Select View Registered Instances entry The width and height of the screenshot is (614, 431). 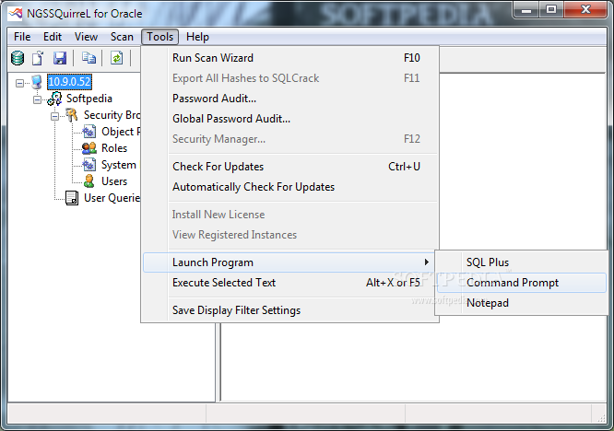coord(290,235)
